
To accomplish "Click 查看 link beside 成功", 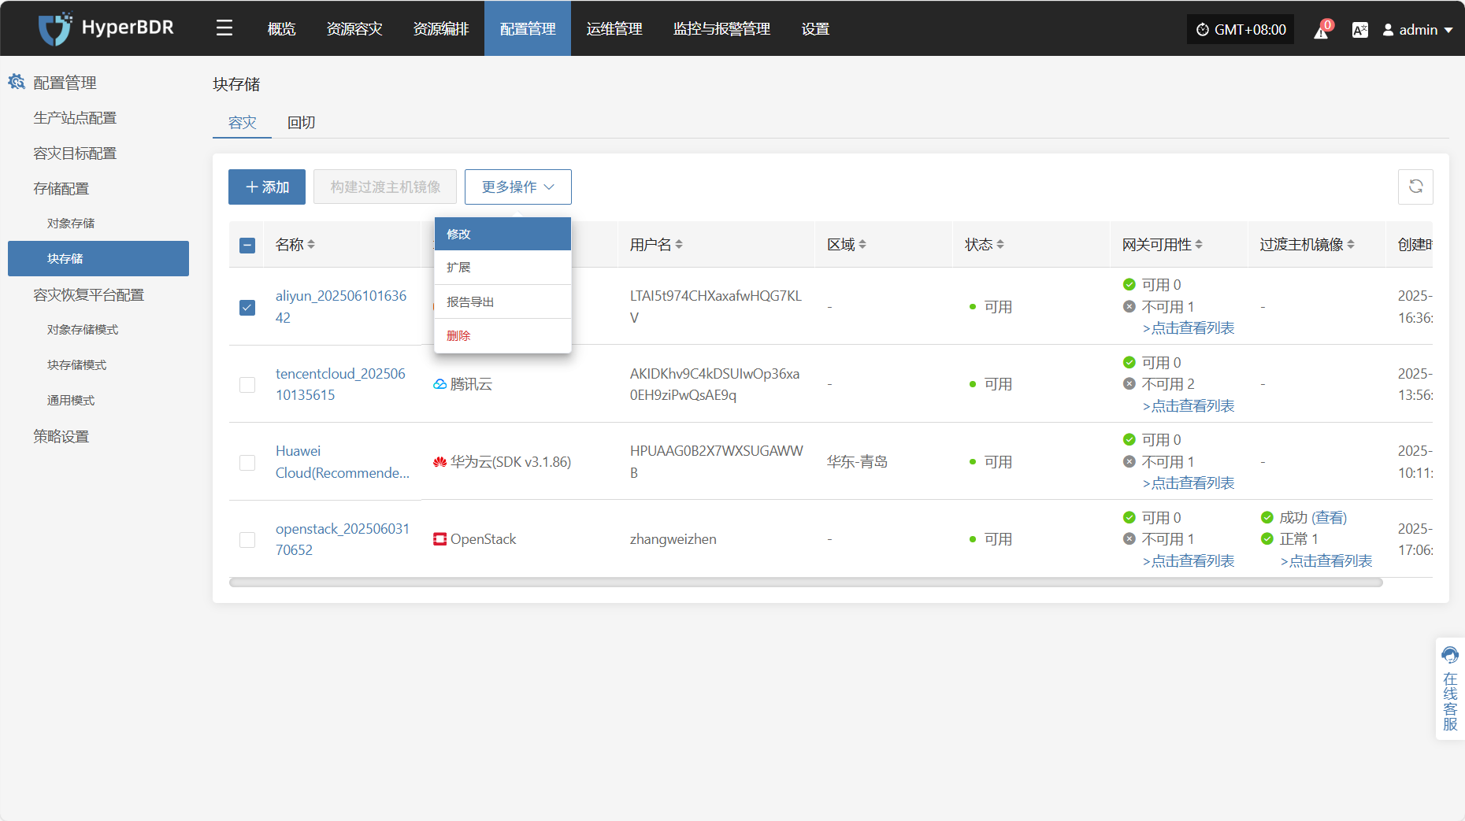I will [x=1330, y=517].
